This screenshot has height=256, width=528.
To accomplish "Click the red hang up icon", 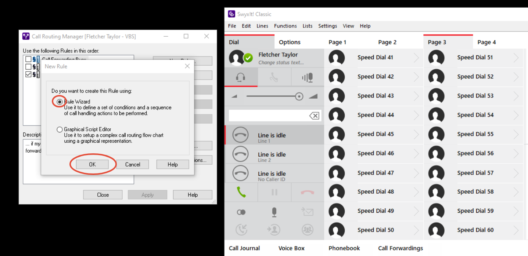I will [x=308, y=192].
